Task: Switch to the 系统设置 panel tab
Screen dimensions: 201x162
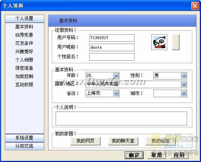Action: coord(25,138)
